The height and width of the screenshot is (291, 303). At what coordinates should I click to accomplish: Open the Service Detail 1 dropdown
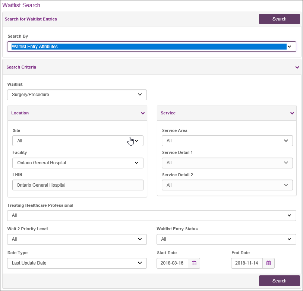coord(227,163)
